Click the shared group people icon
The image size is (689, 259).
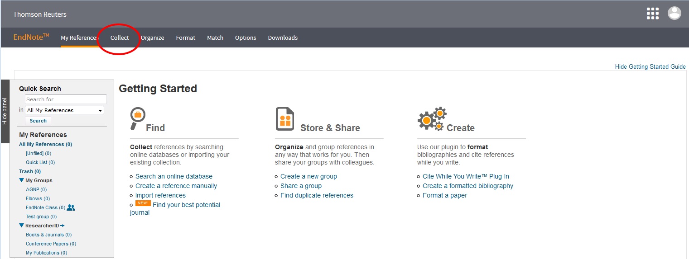[71, 207]
